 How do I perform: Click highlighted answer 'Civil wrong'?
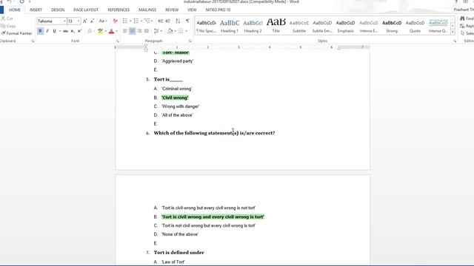pyautogui.click(x=175, y=98)
